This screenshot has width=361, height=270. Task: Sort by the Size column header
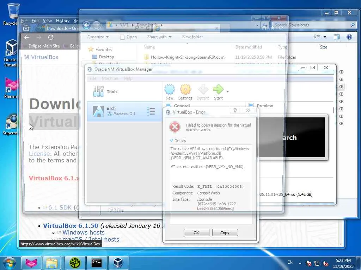pyautogui.click(x=324, y=47)
